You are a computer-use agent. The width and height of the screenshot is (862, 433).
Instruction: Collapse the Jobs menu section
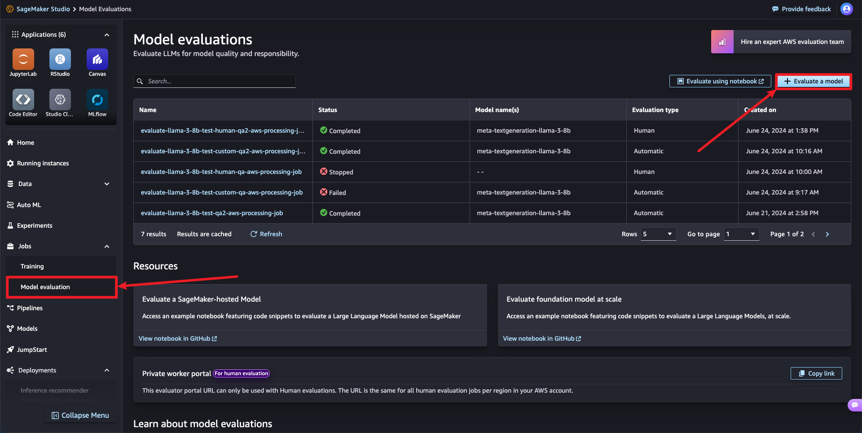click(x=107, y=246)
